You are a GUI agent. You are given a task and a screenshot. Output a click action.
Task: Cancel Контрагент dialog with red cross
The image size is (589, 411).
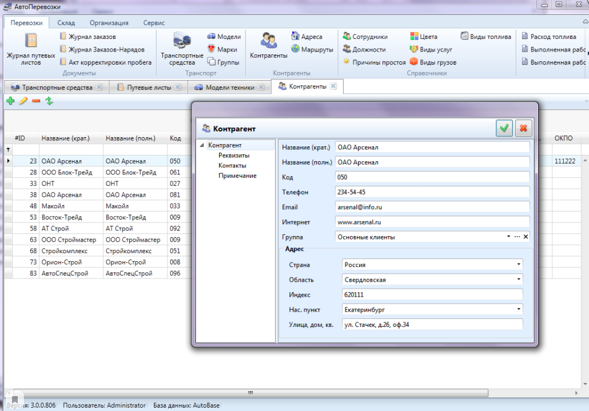pyautogui.click(x=523, y=129)
